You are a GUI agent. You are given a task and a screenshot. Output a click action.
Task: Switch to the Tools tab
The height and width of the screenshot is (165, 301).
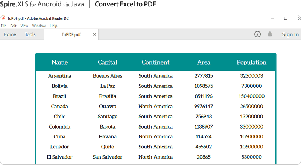[30, 34]
